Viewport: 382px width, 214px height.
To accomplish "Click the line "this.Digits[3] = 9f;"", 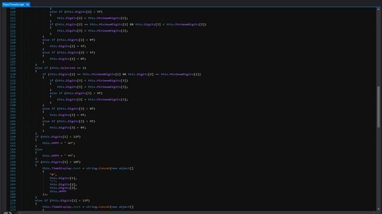I will [68, 115].
